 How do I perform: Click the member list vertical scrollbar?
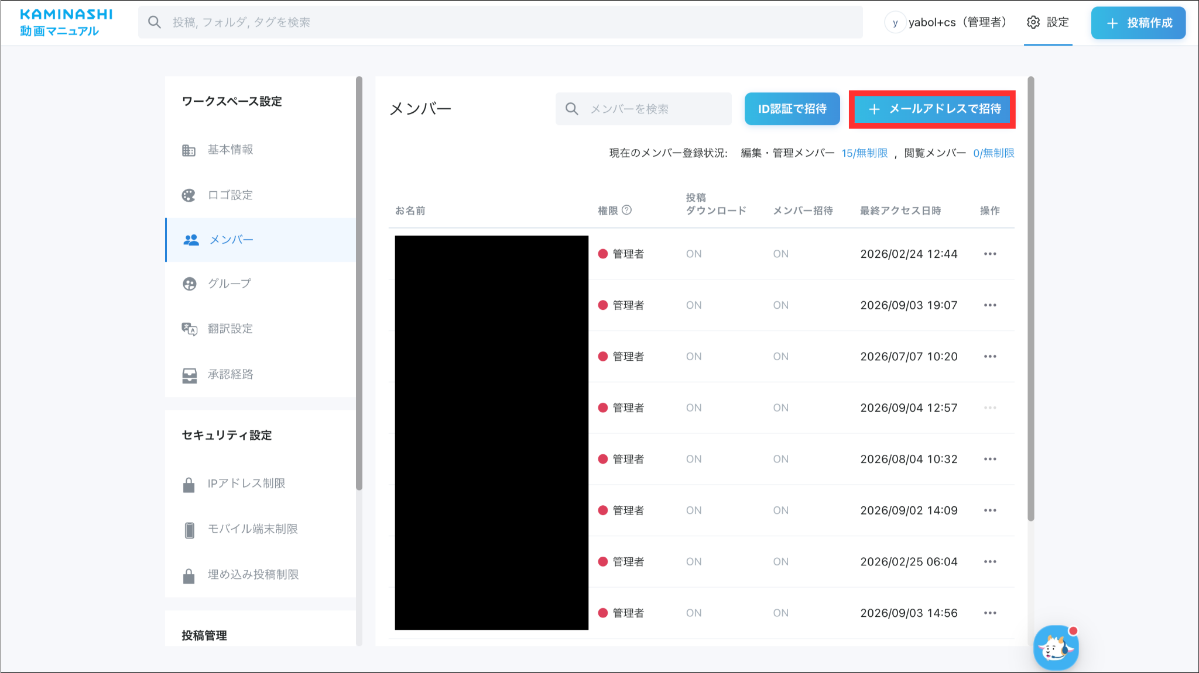click(1031, 298)
